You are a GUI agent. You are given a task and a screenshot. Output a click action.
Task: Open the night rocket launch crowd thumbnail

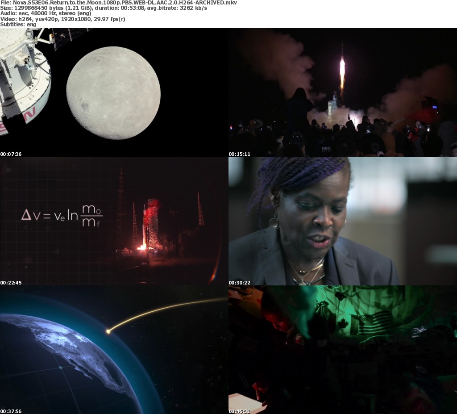[x=342, y=92]
